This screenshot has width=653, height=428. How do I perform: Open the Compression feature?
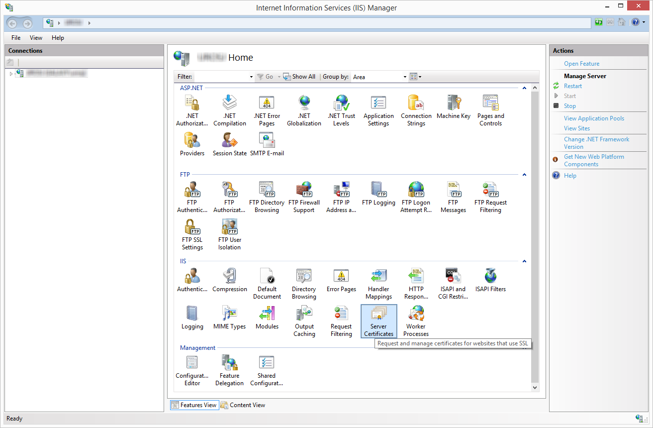point(229,280)
